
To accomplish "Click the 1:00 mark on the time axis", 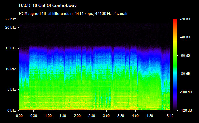I will pyautogui.click(x=48, y=116).
